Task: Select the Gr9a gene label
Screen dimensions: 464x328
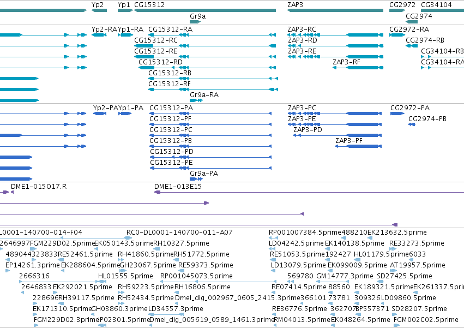Action: (x=197, y=16)
